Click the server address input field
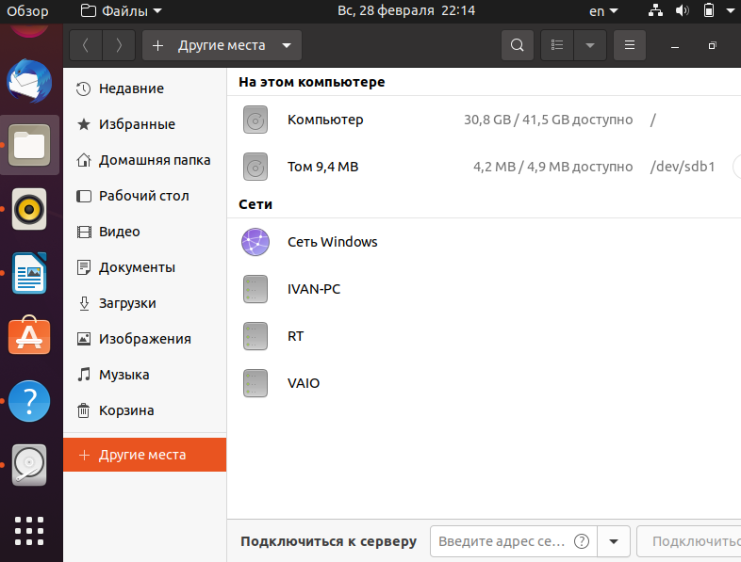The height and width of the screenshot is (562, 741). pyautogui.click(x=514, y=541)
